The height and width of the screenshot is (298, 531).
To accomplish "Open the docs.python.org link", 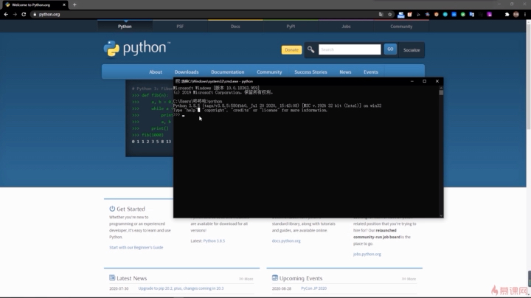I will tap(286, 240).
